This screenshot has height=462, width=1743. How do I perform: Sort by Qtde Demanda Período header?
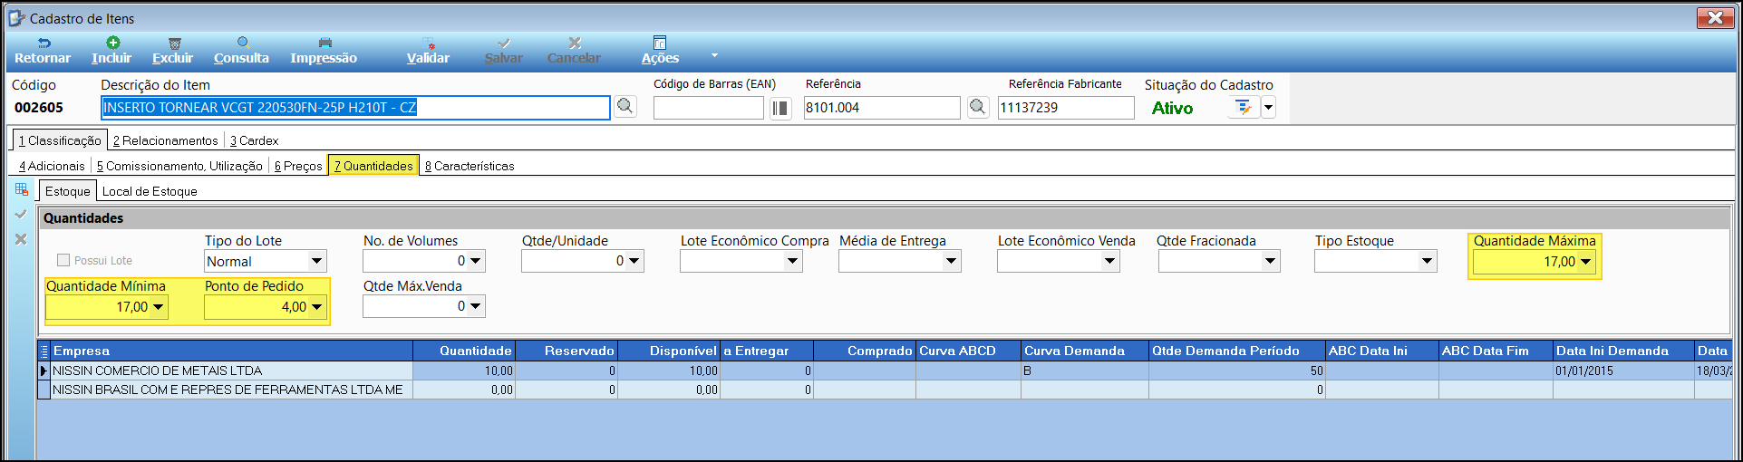pos(1237,351)
